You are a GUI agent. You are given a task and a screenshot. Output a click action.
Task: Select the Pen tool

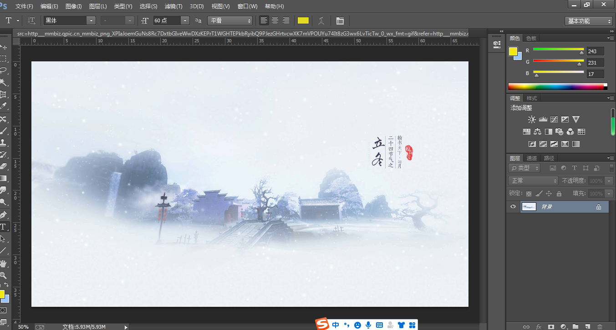[4, 215]
